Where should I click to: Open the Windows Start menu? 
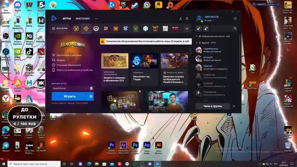tap(4, 164)
